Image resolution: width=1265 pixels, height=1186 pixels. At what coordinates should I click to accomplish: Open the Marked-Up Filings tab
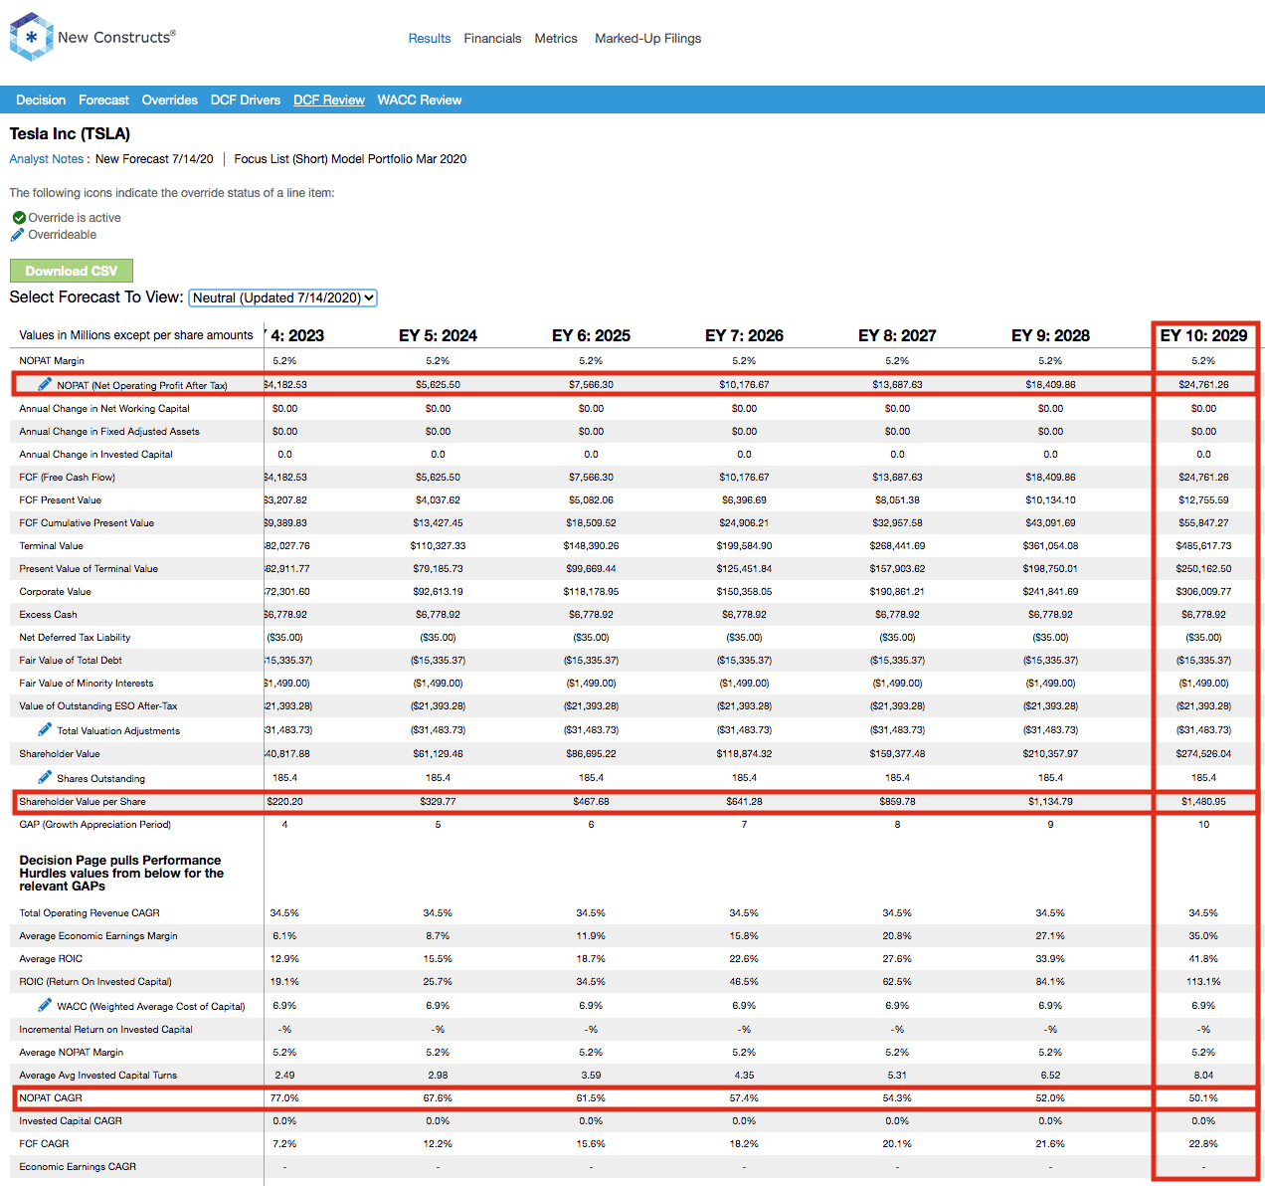pyautogui.click(x=647, y=38)
